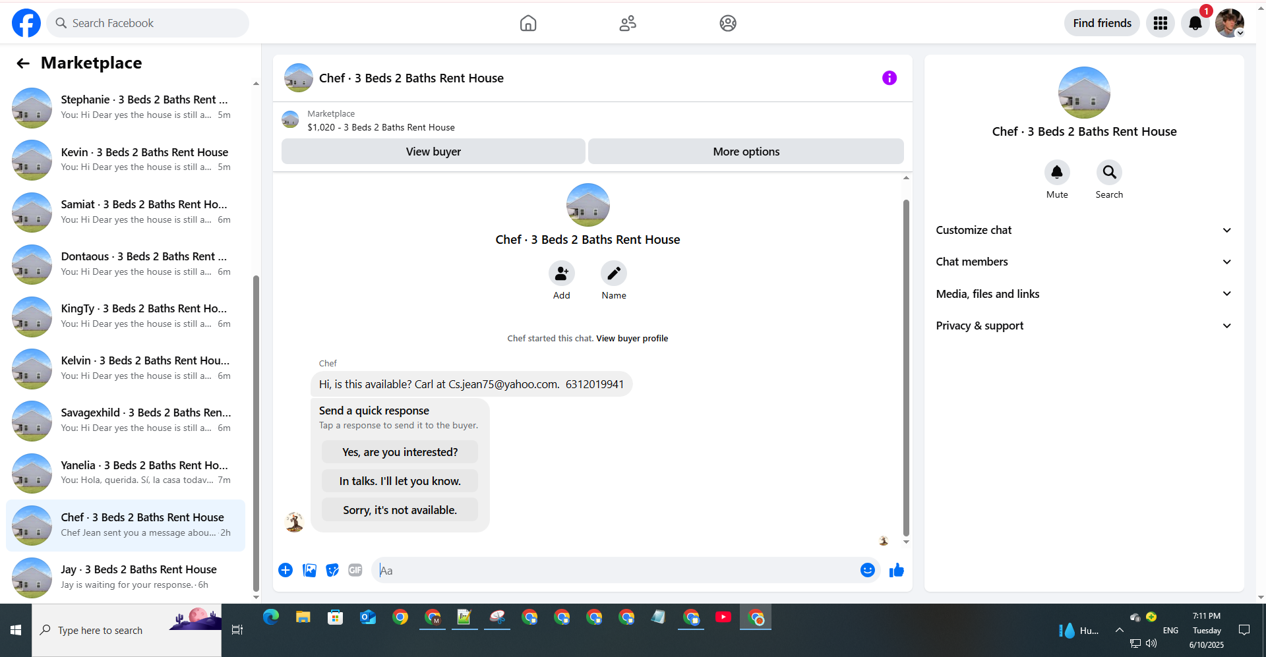The height and width of the screenshot is (657, 1266).
Task: Open Task View on the taskbar
Action: [237, 630]
